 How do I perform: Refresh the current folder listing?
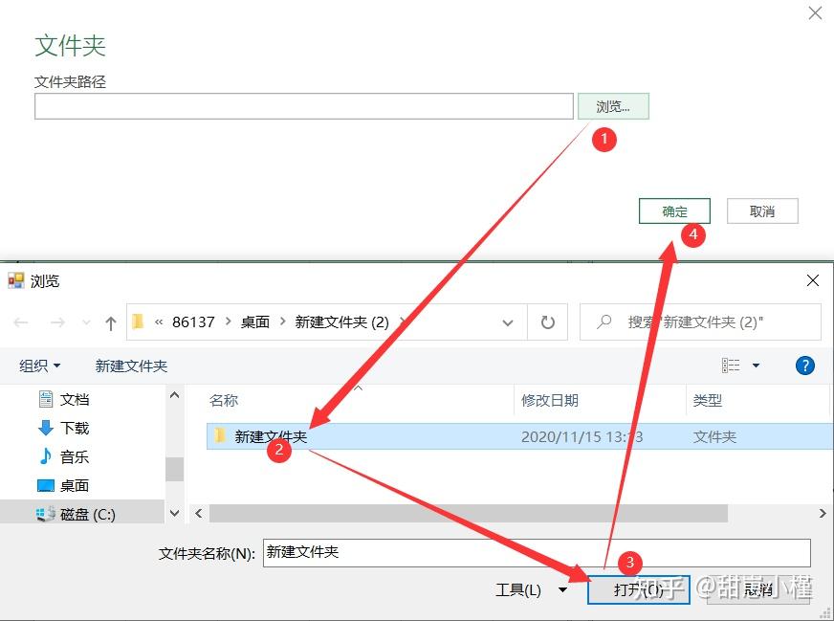(547, 322)
